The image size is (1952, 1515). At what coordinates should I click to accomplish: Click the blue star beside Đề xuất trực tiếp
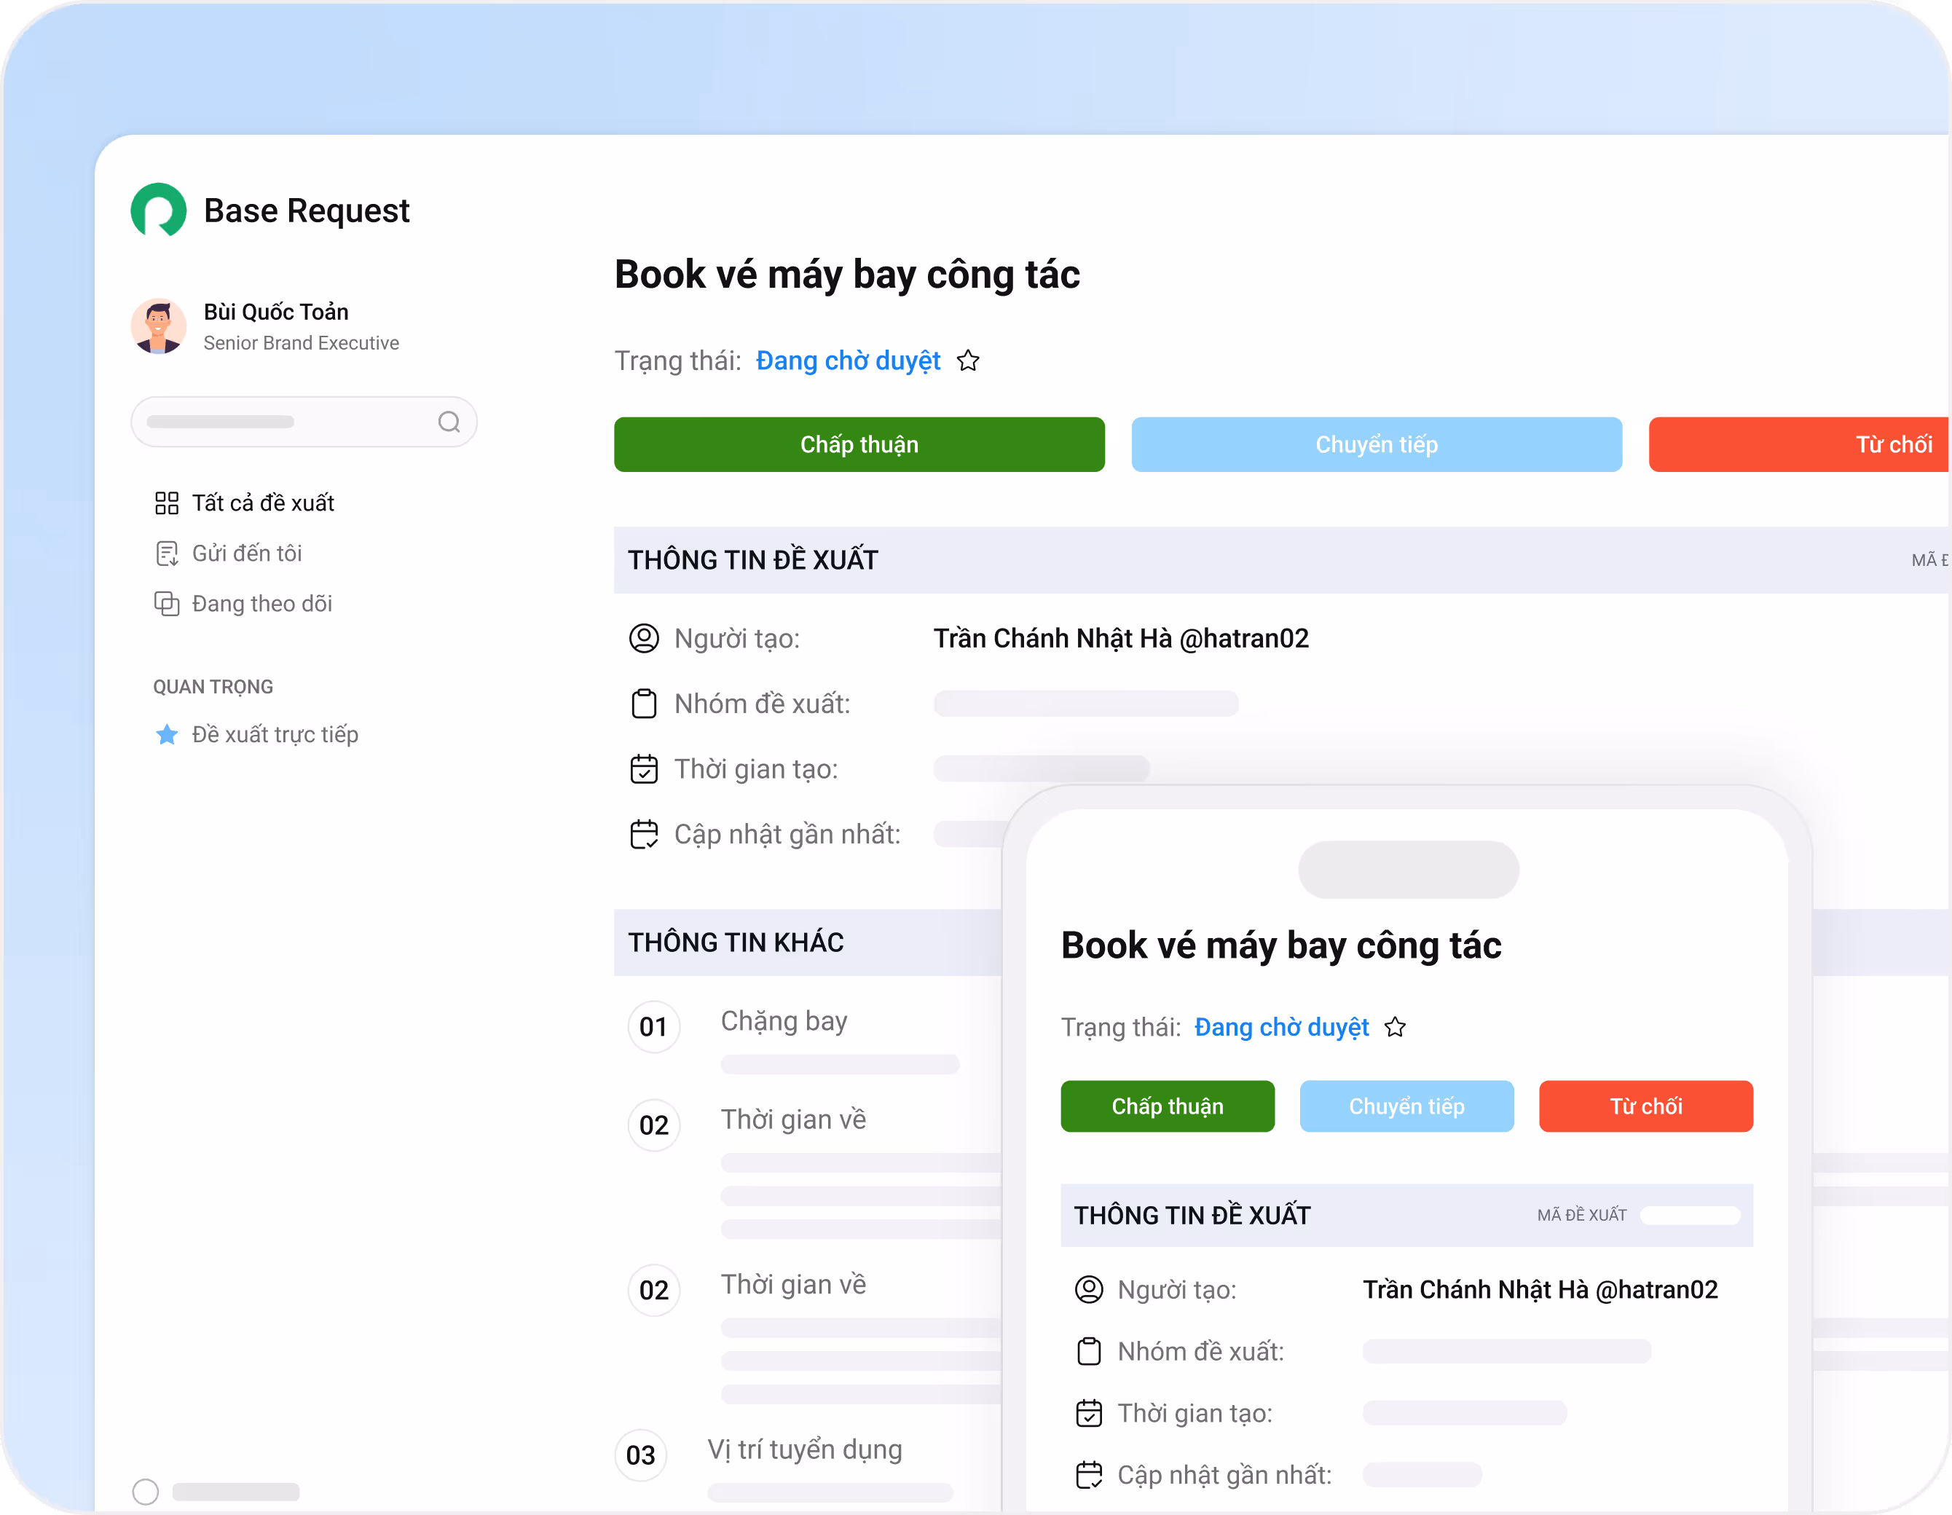click(x=166, y=735)
